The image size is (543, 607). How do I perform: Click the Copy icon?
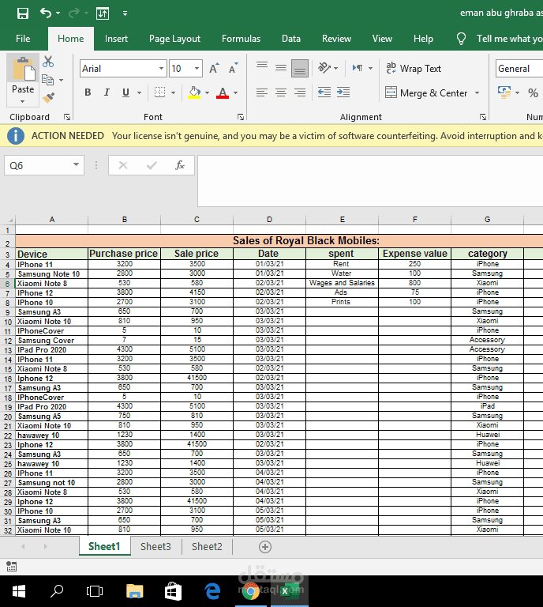pos(48,80)
